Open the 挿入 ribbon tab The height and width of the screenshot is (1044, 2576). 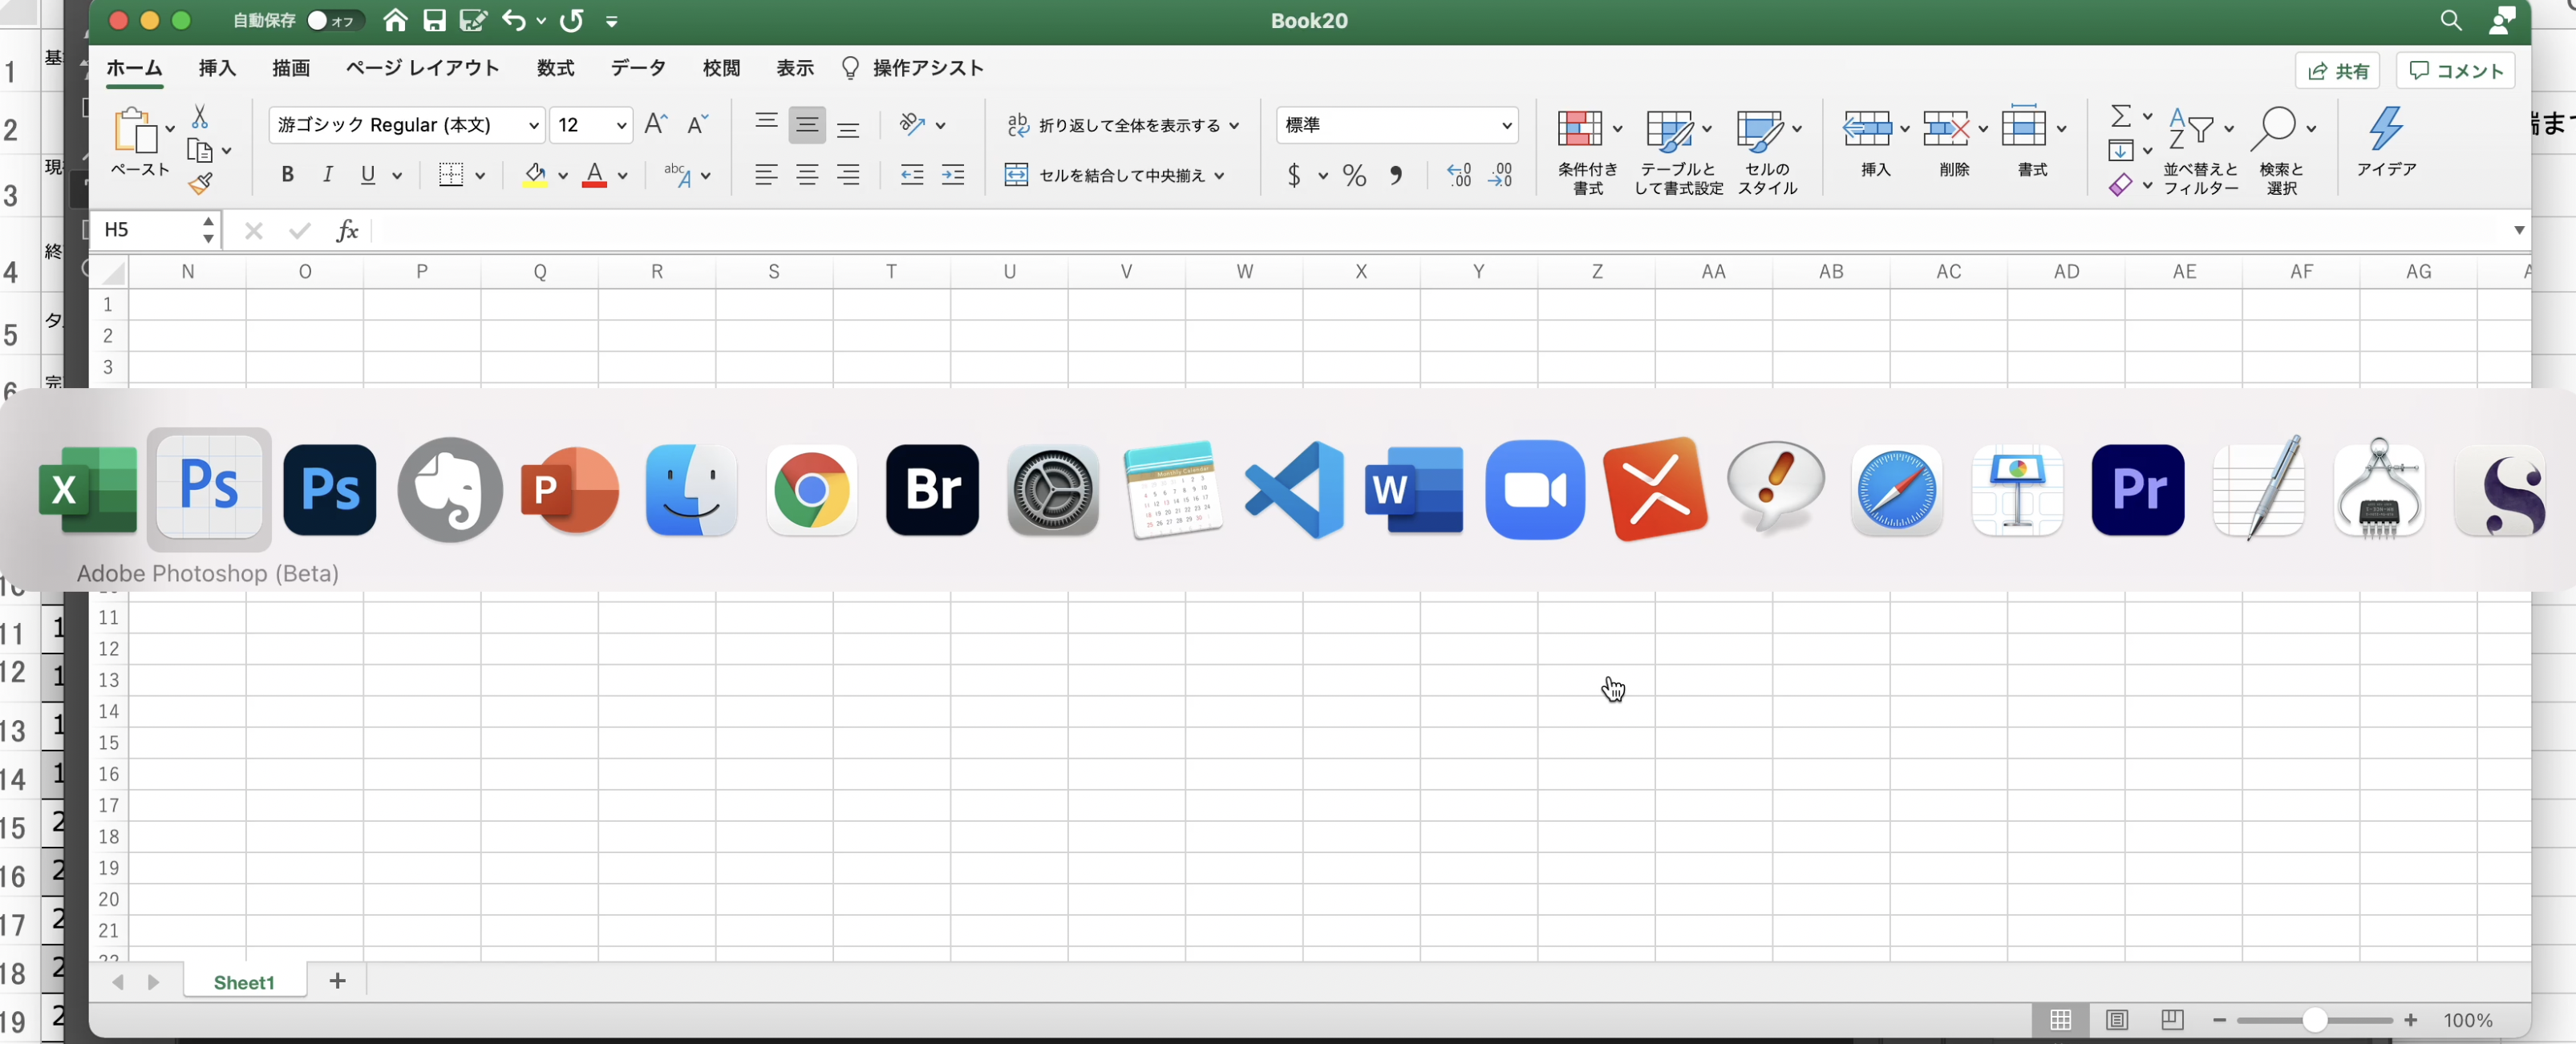click(x=217, y=68)
